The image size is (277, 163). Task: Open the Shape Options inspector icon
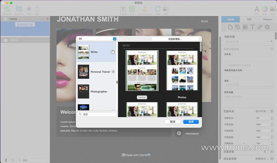(238, 27)
